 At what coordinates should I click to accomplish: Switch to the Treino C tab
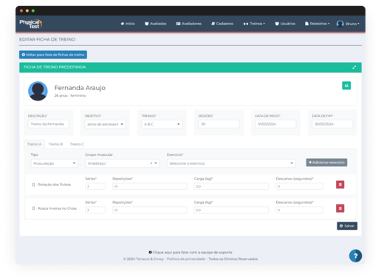(77, 144)
